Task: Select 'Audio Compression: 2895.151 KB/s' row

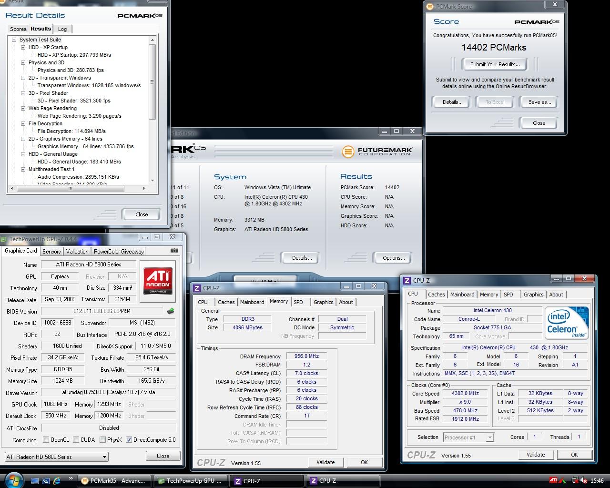Action: pos(78,177)
